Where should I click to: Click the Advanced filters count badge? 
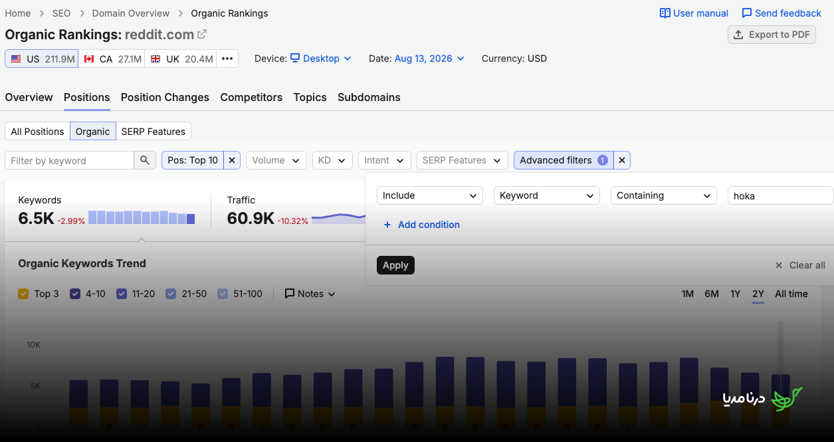click(x=602, y=160)
